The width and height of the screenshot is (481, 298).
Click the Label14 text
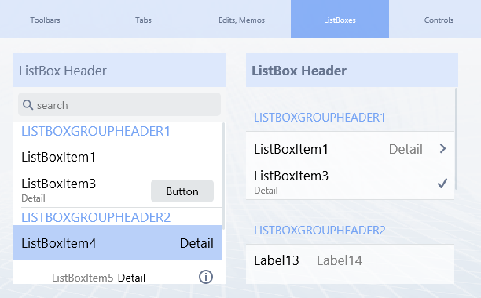coord(340,260)
